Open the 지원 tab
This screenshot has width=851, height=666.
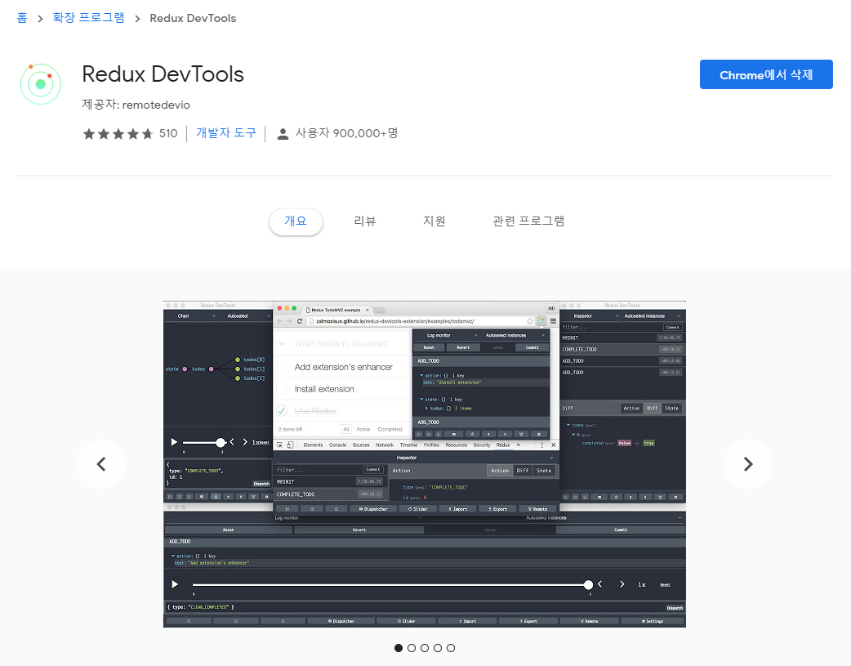(x=434, y=221)
